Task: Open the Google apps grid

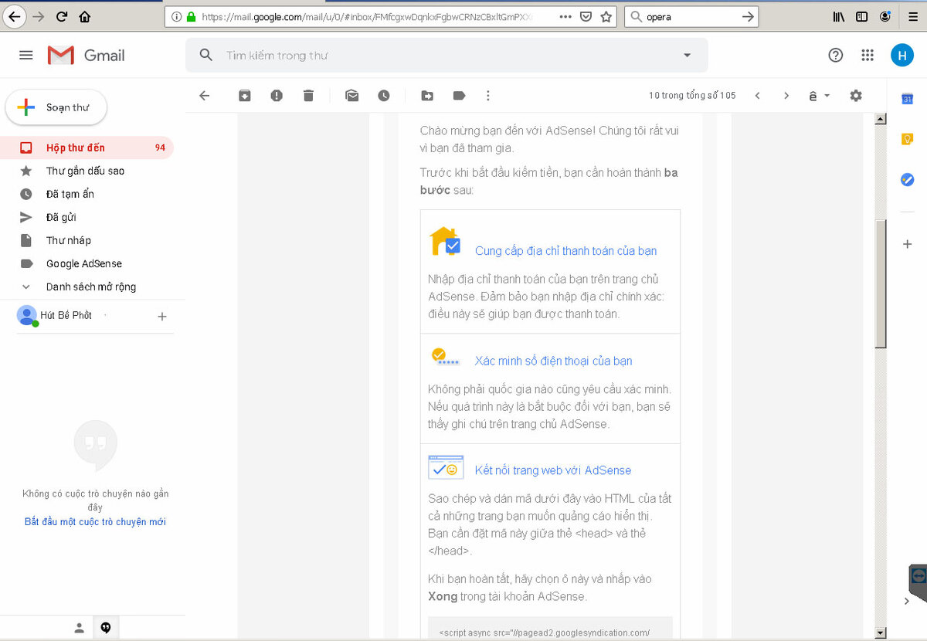Action: [868, 55]
